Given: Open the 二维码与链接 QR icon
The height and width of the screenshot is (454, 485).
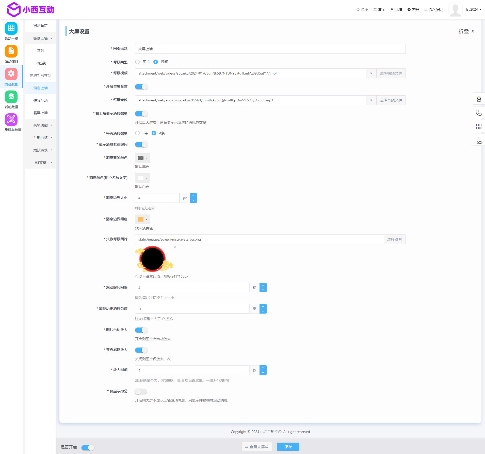Looking at the screenshot, I should (x=11, y=120).
